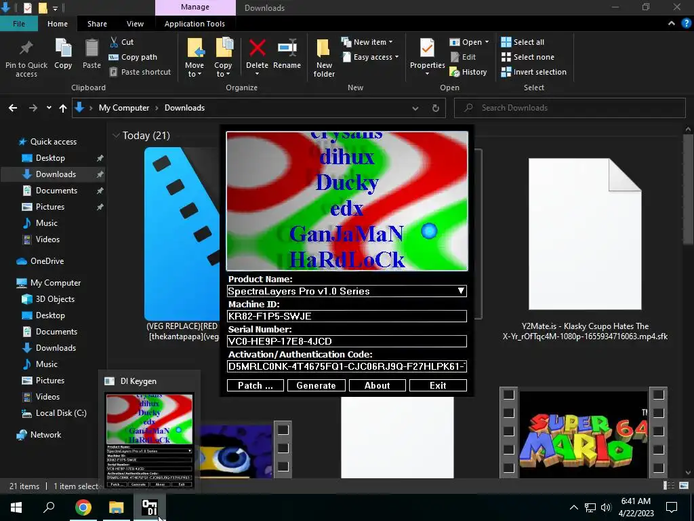This screenshot has height=521, width=694.
Task: Go up one folder level arrow
Action: click(x=63, y=108)
